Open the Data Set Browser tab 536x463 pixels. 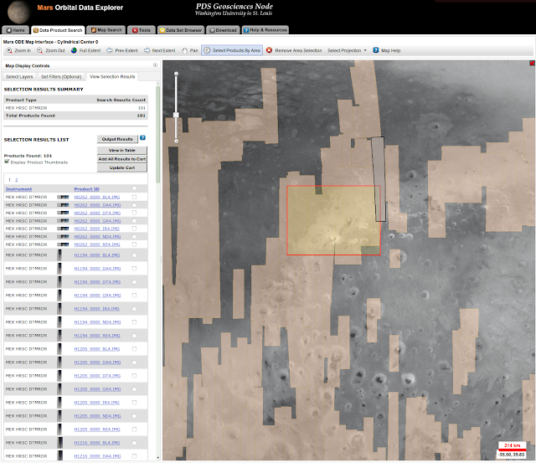181,30
